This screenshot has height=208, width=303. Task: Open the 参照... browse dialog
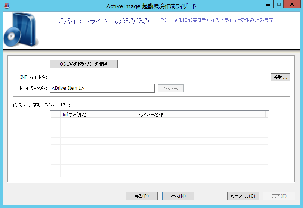(x=280, y=77)
